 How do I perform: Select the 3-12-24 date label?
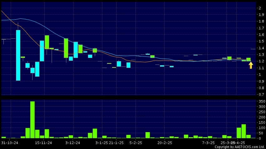coord(73,143)
